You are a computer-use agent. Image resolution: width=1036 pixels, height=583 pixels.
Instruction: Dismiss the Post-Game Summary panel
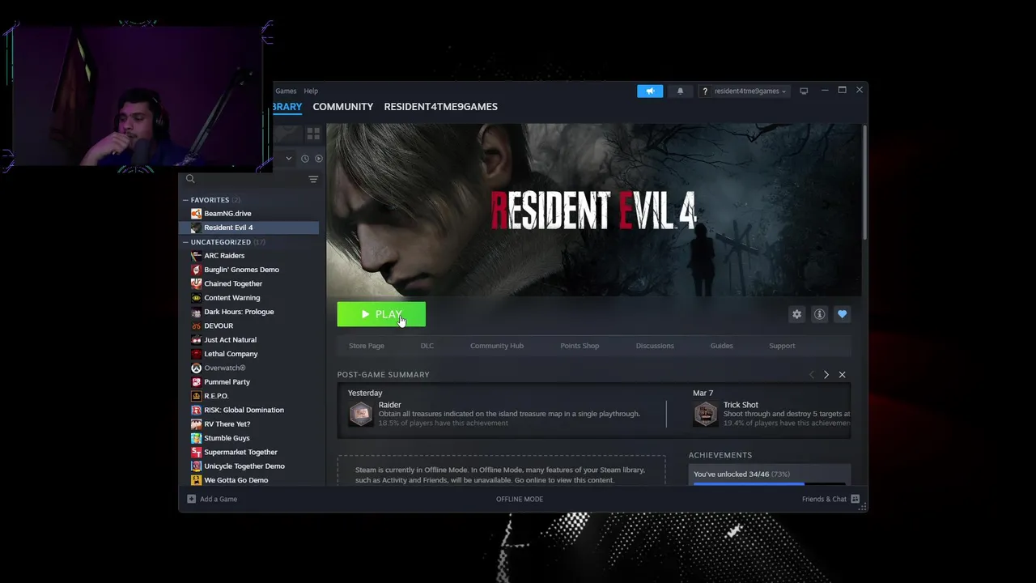coord(842,375)
